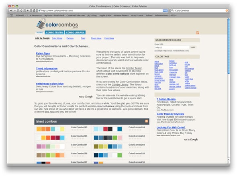Click the GET button

tap(193, 47)
